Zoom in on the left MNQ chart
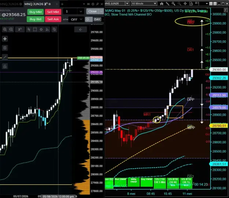The image size is (229, 198). pyautogui.click(x=5, y=29)
